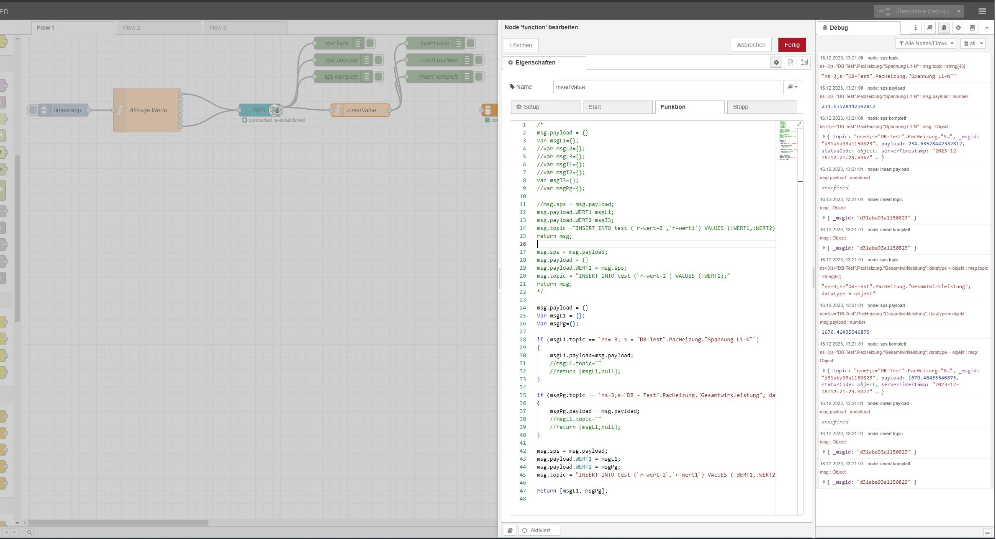996x539 pixels.
Task: Open the help book sidebar icon
Action: [x=929, y=27]
